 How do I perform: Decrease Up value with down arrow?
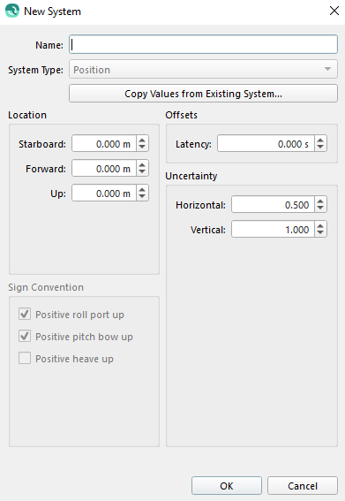pos(142,197)
